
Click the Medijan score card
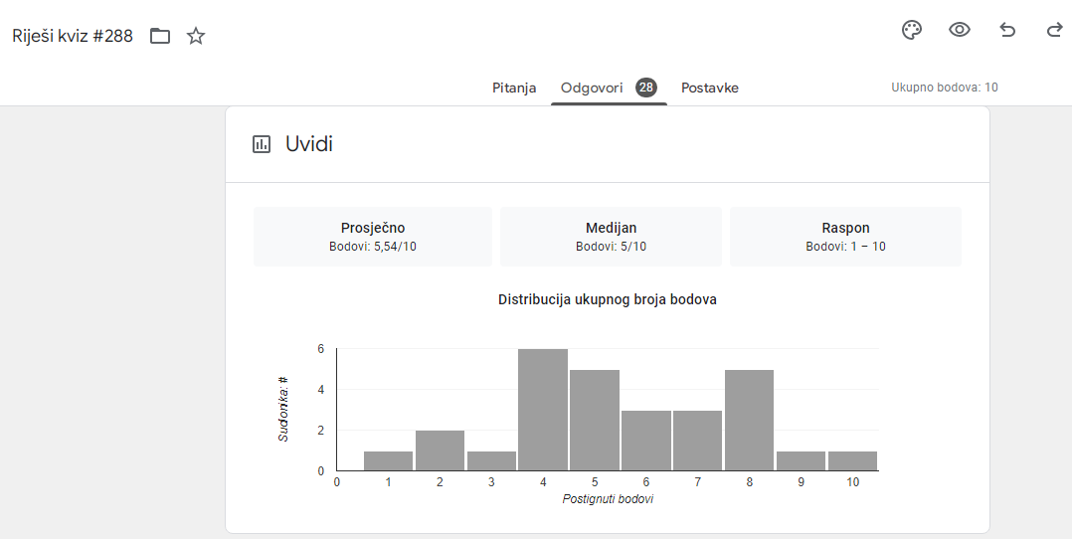611,237
